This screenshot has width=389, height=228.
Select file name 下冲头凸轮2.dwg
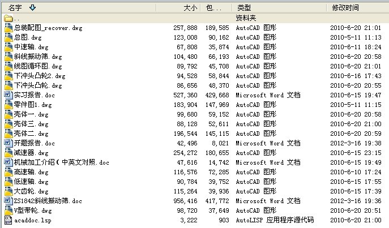tap(40, 76)
